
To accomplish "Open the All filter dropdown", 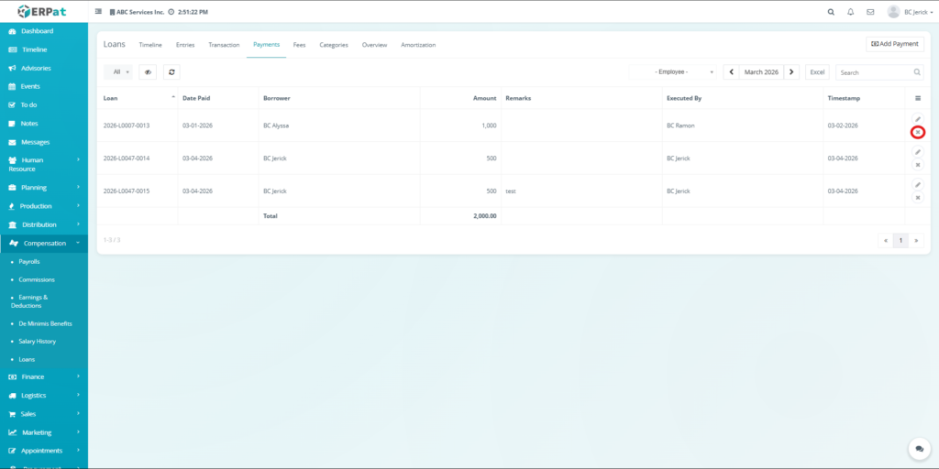I will (118, 71).
